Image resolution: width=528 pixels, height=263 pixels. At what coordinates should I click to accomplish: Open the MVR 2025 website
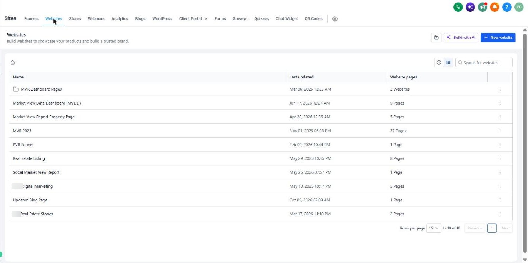tap(22, 131)
